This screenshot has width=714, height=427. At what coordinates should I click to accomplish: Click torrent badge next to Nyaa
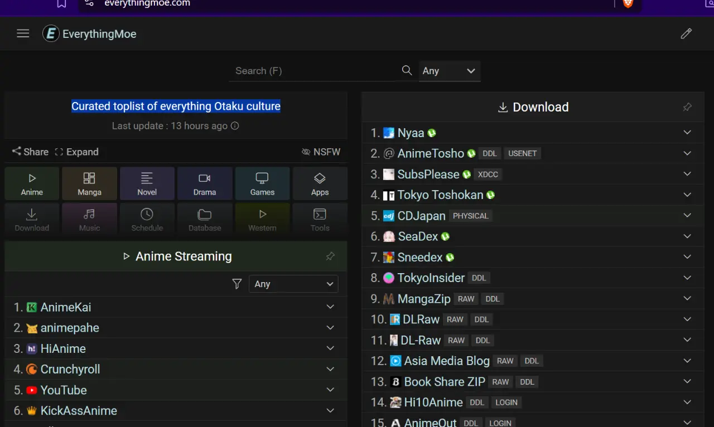point(432,133)
